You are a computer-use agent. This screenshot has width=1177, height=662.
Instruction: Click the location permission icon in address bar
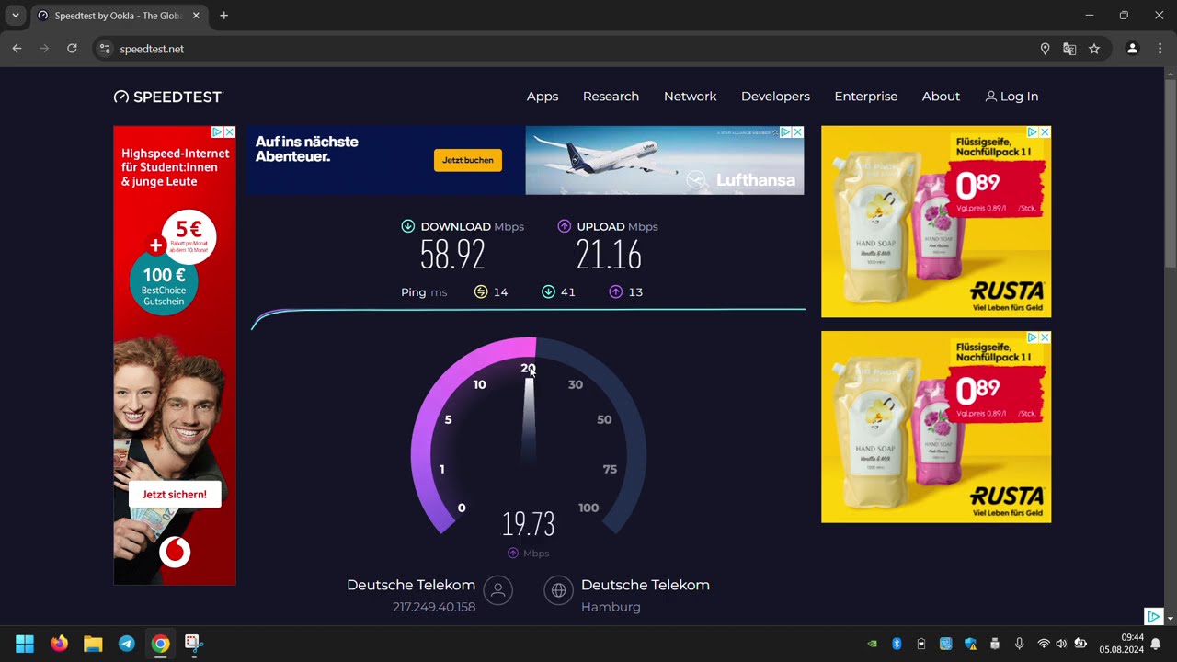[x=1045, y=49]
